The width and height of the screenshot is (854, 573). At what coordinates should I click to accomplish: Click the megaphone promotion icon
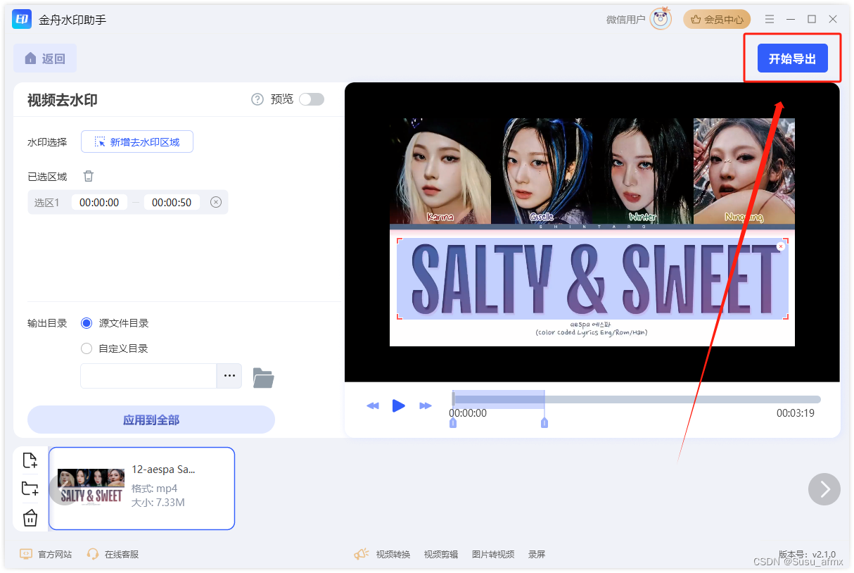click(x=362, y=554)
